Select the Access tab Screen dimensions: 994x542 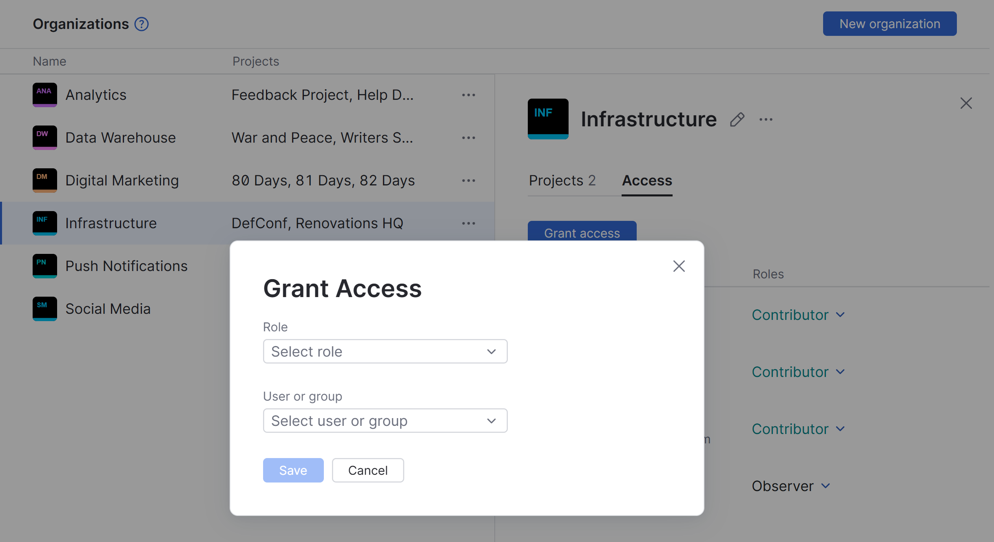tap(647, 181)
